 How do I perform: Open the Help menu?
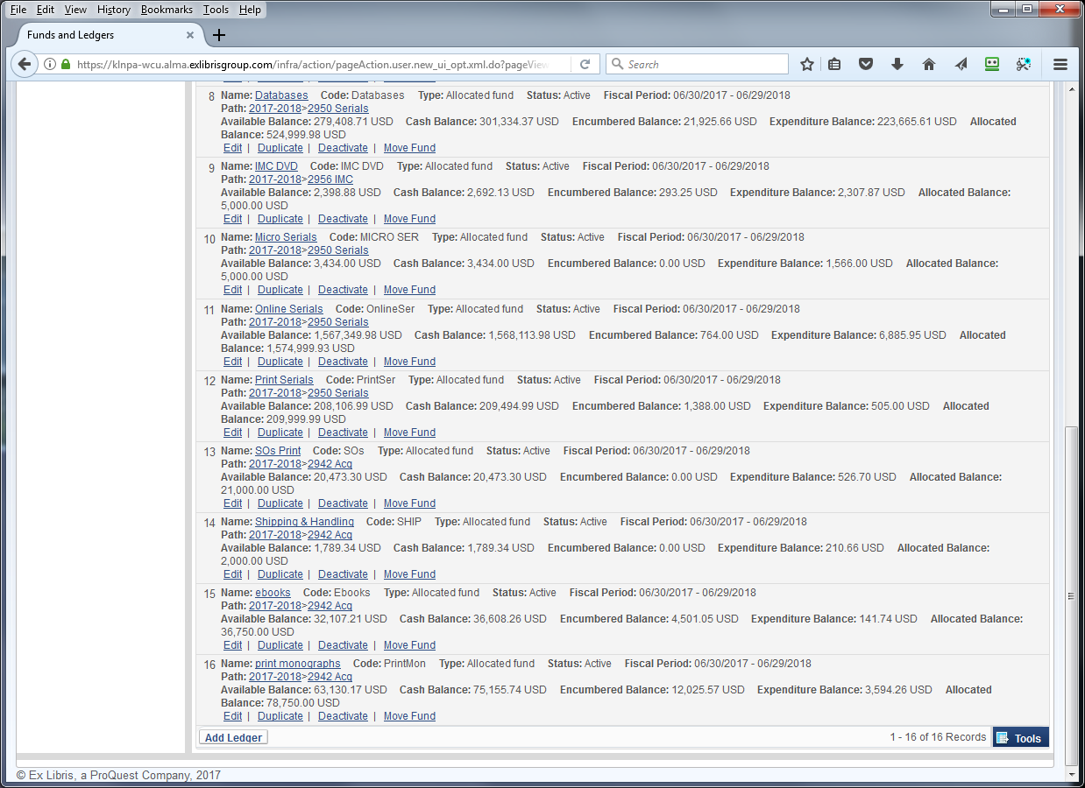click(x=250, y=10)
